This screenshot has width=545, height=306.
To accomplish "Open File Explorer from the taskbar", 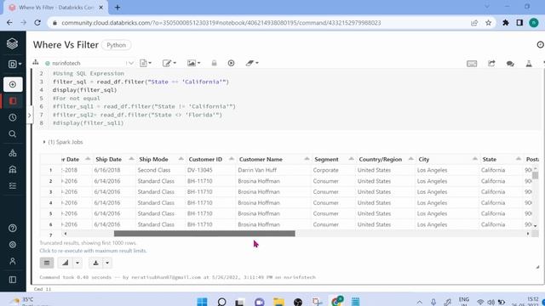I will [x=278, y=302].
